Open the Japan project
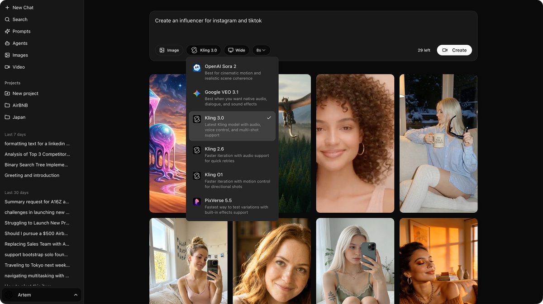 pyautogui.click(x=19, y=117)
